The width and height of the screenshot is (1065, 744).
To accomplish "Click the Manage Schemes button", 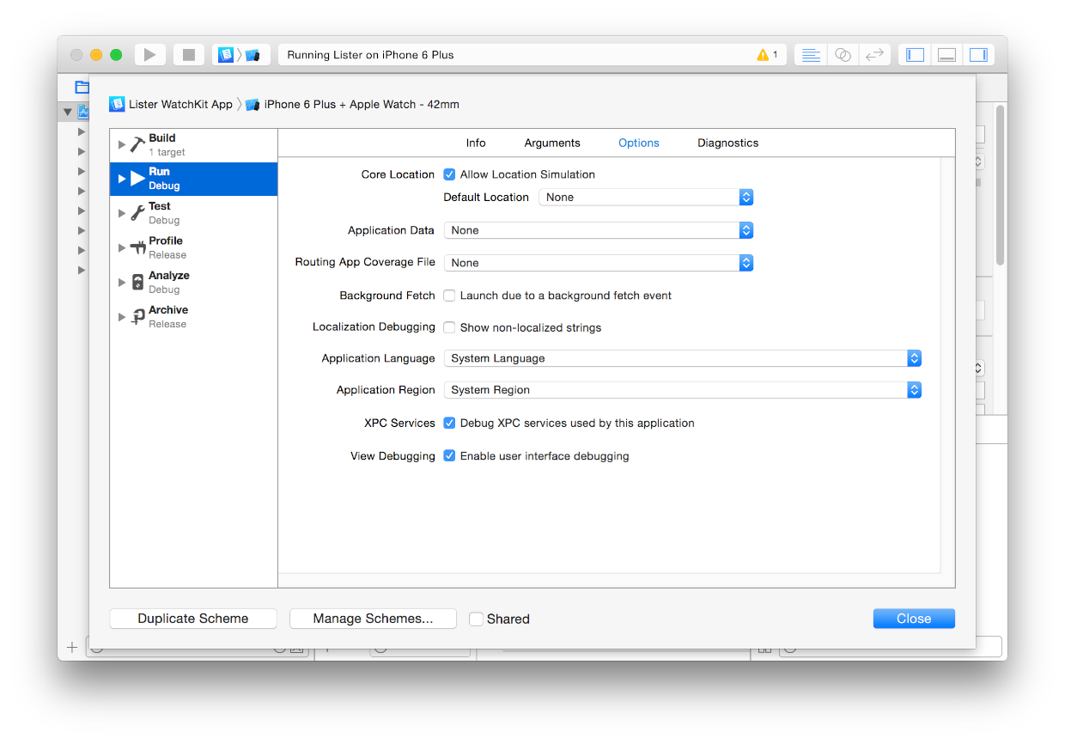I will 373,619.
